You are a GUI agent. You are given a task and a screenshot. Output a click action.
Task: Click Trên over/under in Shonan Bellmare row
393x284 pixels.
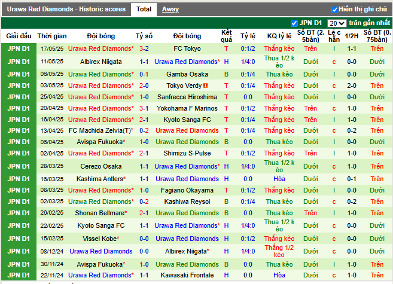(x=310, y=213)
